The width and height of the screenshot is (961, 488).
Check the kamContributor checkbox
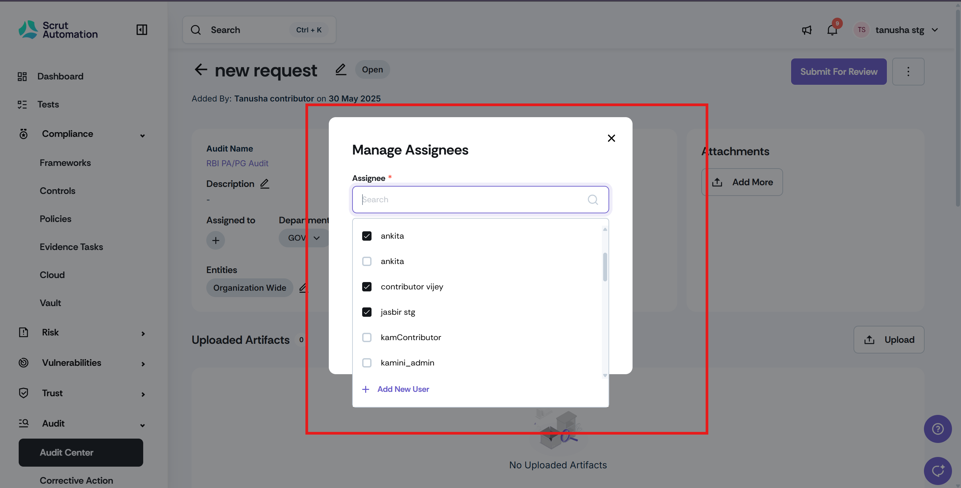coord(367,337)
